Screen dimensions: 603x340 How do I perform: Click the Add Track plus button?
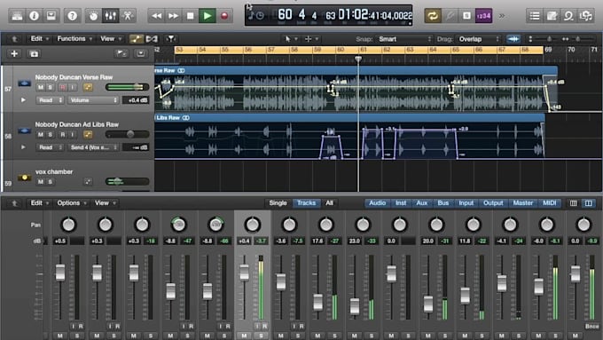[x=14, y=53]
